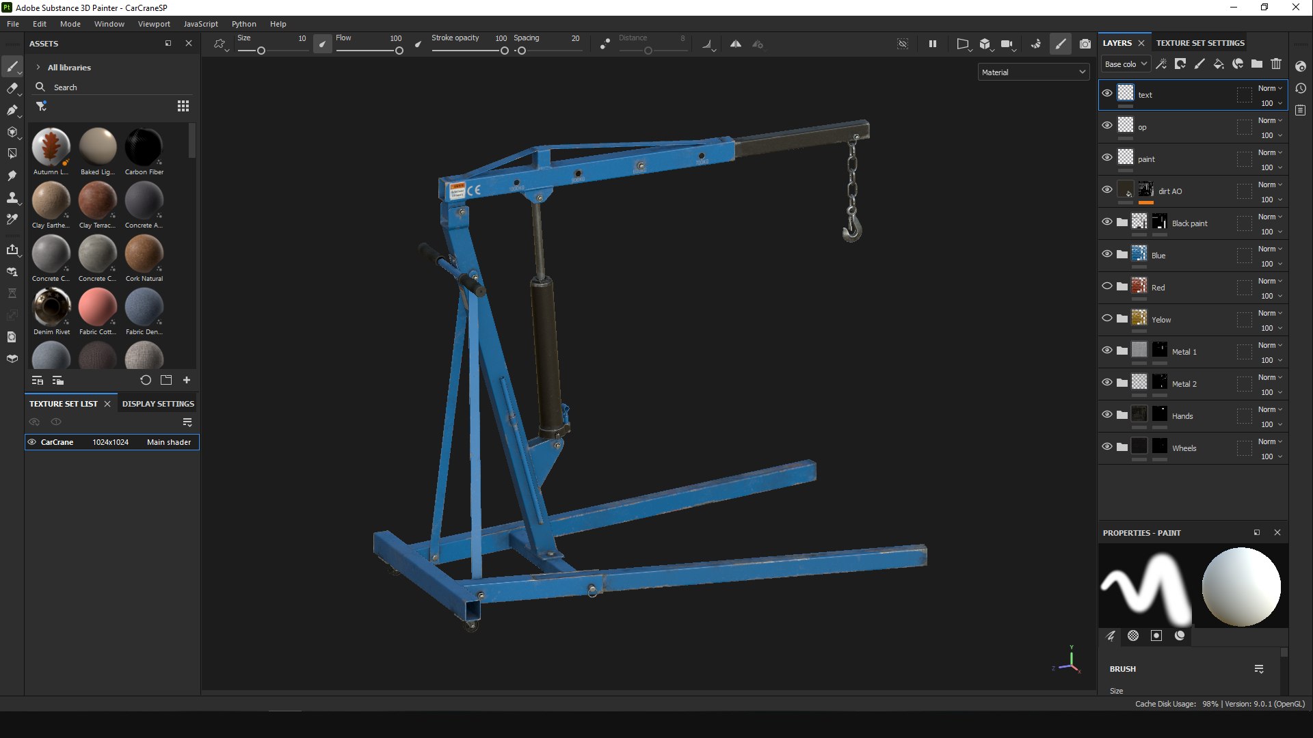Select the Material picker tool
Screen dimensions: 1313x738
[x=12, y=219]
